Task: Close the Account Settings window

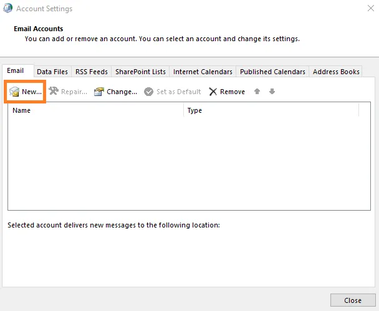Action: (371, 8)
